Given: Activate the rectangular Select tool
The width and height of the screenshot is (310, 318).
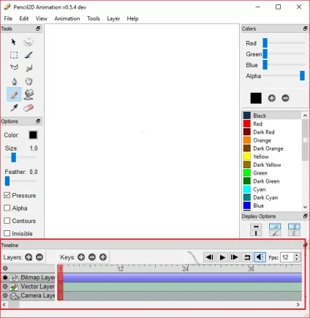Looking at the screenshot, I should pyautogui.click(x=14, y=55).
